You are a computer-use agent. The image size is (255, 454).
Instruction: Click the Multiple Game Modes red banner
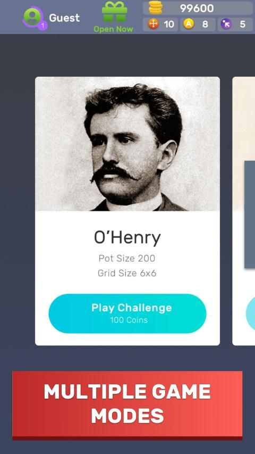[x=127, y=404]
